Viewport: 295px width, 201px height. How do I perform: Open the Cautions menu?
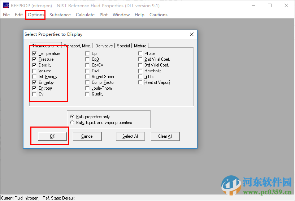159,15
